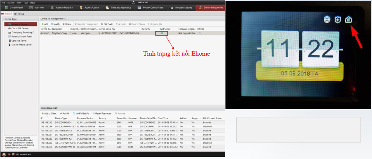Click the Storage Schedule icon
Image resolution: width=372 pixels, height=159 pixels.
pos(171,7)
